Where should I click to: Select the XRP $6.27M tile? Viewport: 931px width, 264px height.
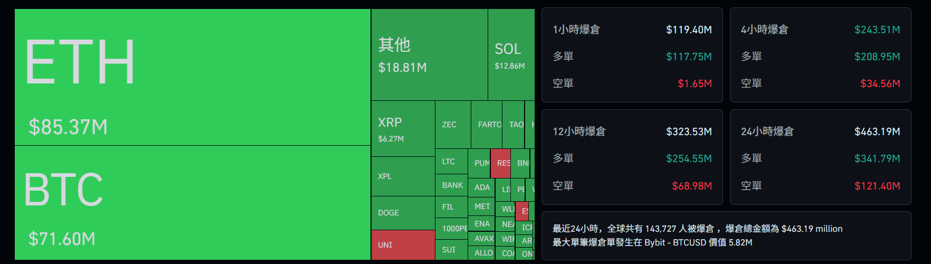click(403, 129)
